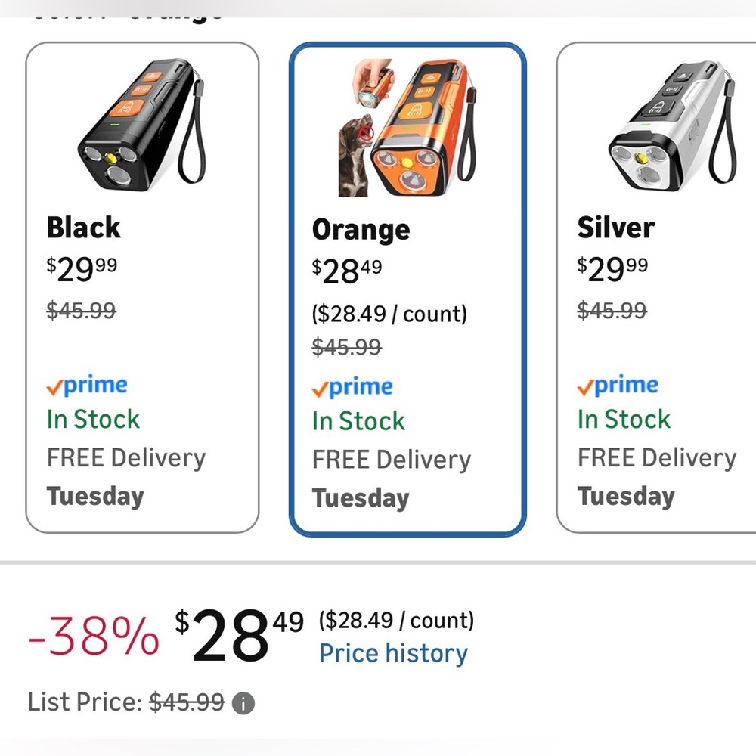Click the $29.99 price under Silver
Viewport: 756px width, 756px height.
(x=612, y=269)
